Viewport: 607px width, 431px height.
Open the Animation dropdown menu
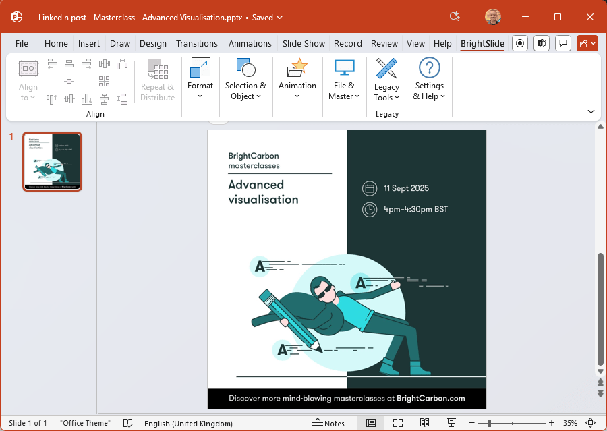point(297,80)
